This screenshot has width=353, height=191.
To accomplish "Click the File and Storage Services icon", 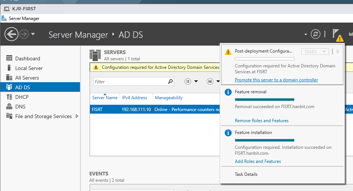I will pos(9,116).
